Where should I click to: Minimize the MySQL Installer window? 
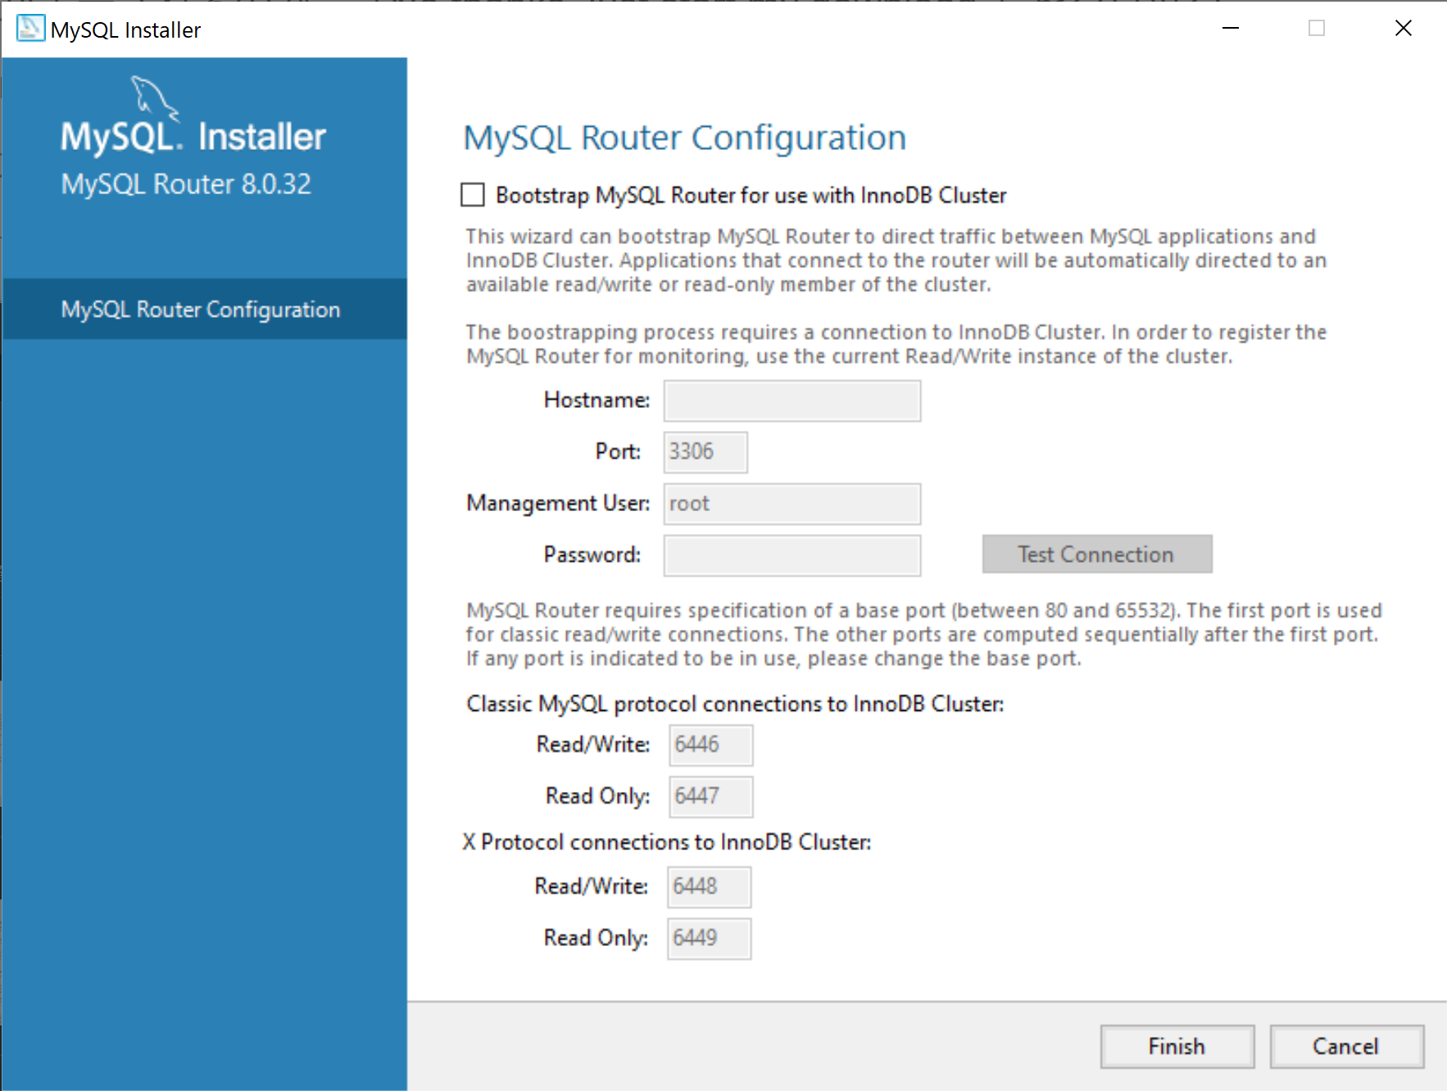(x=1232, y=28)
